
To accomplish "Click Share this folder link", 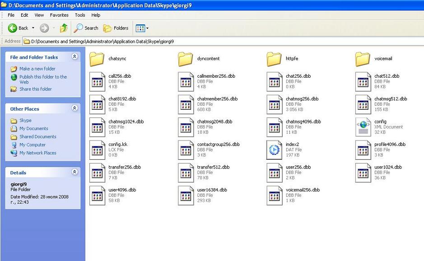I will point(35,89).
